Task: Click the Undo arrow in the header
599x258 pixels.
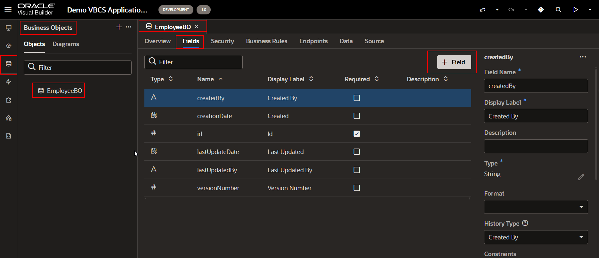Action: pos(482,10)
